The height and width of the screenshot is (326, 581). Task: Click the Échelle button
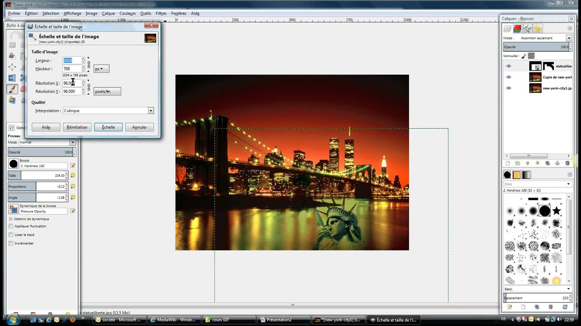[108, 127]
